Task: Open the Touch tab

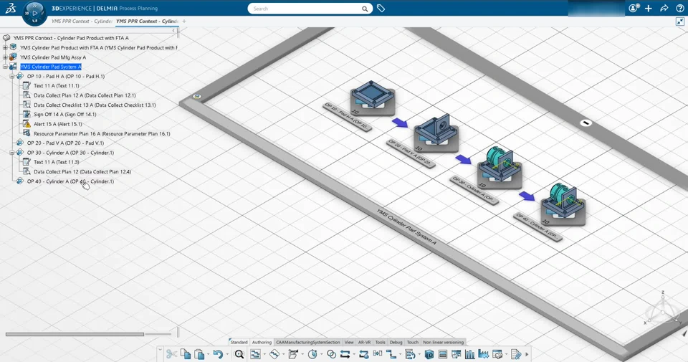Action: 413,342
